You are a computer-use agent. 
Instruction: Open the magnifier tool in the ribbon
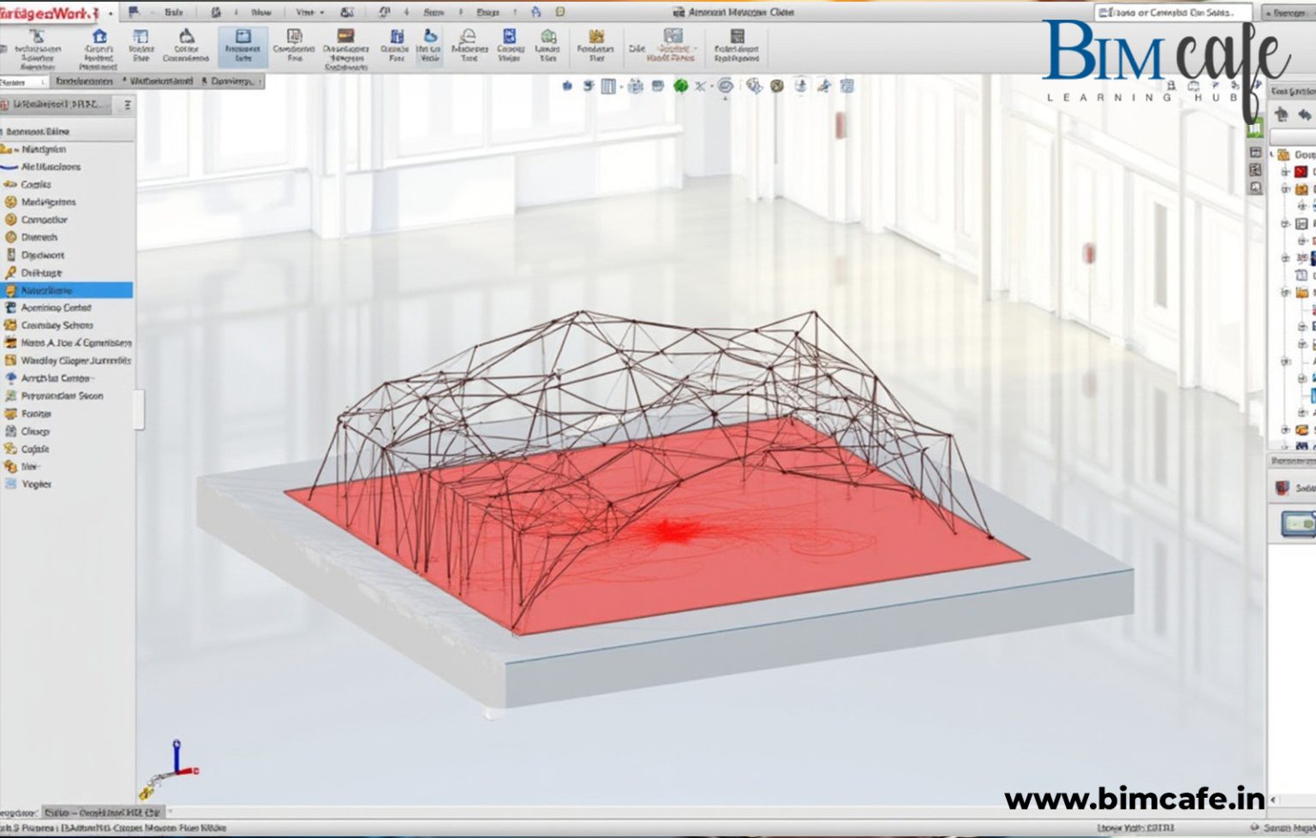(468, 37)
